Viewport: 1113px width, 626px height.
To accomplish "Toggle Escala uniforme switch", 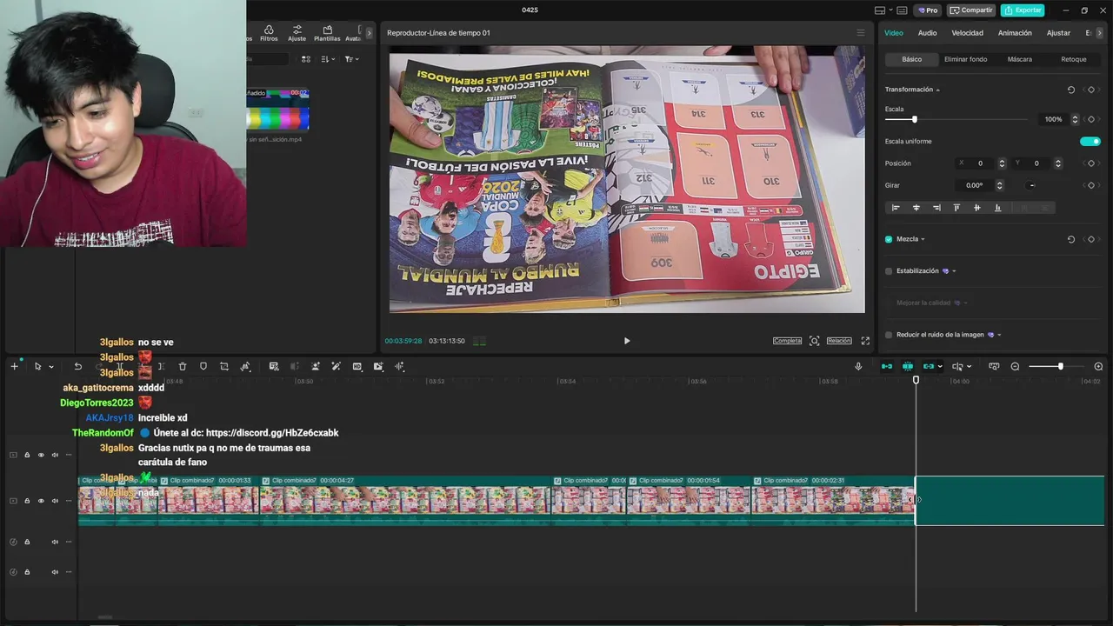I will click(1090, 141).
